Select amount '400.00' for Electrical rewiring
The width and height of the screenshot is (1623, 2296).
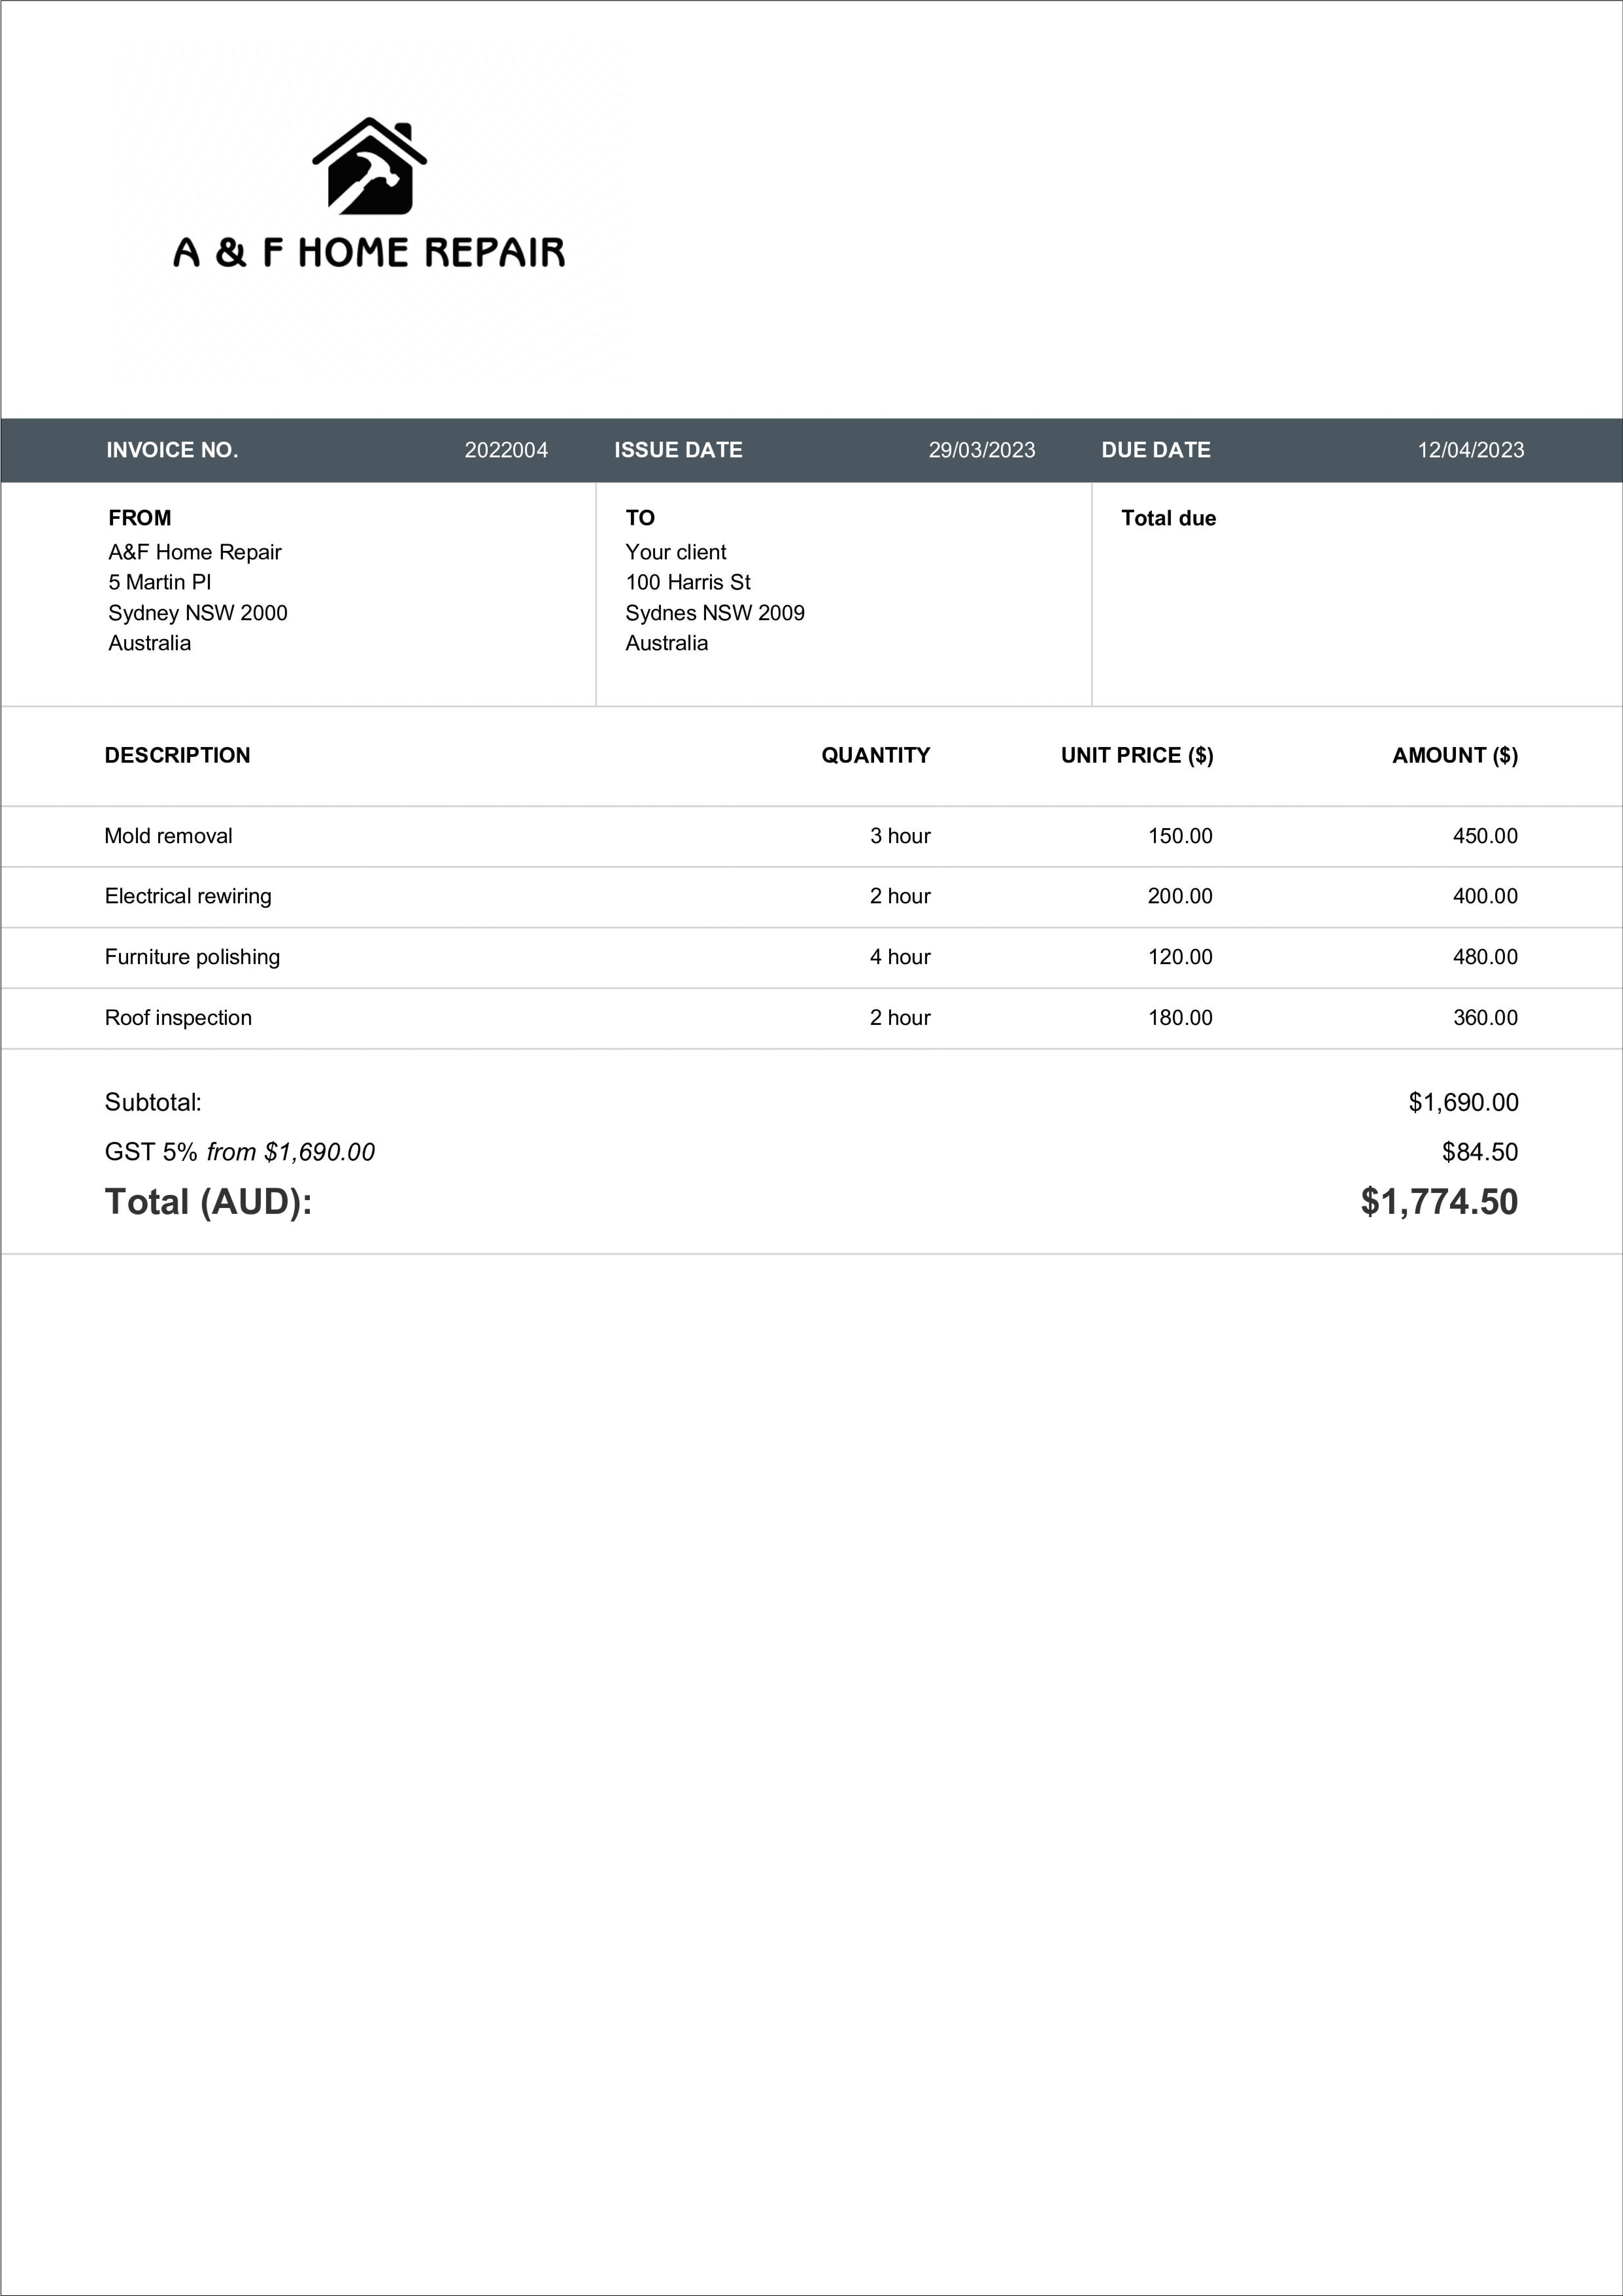1485,896
